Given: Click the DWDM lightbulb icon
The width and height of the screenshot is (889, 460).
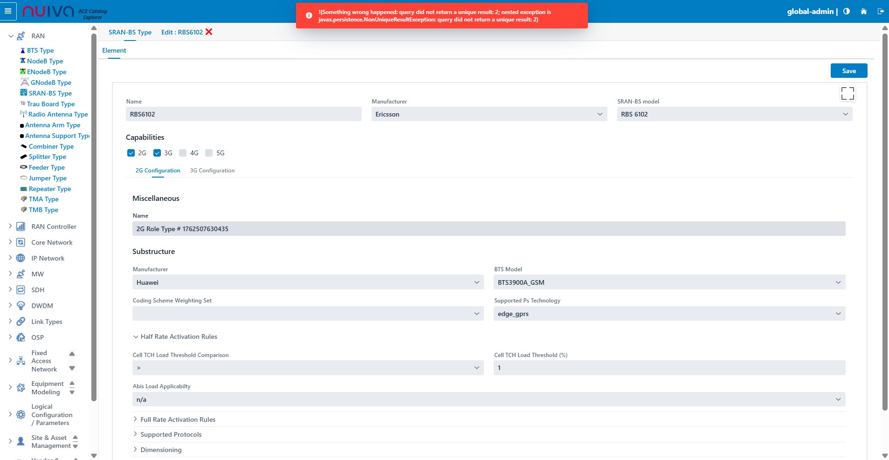Looking at the screenshot, I should tap(21, 306).
